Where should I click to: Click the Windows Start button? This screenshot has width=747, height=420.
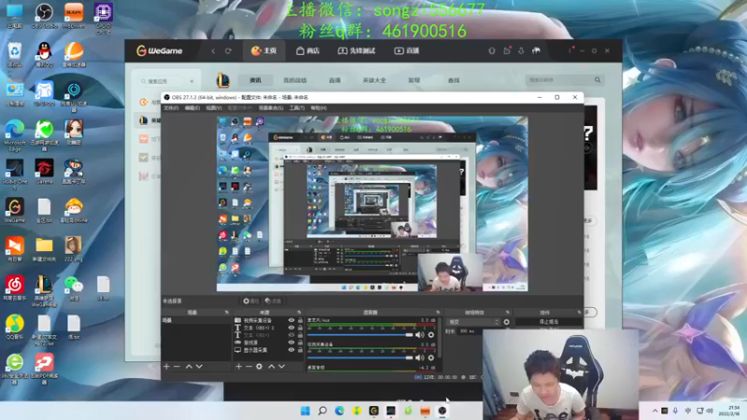pyautogui.click(x=305, y=411)
